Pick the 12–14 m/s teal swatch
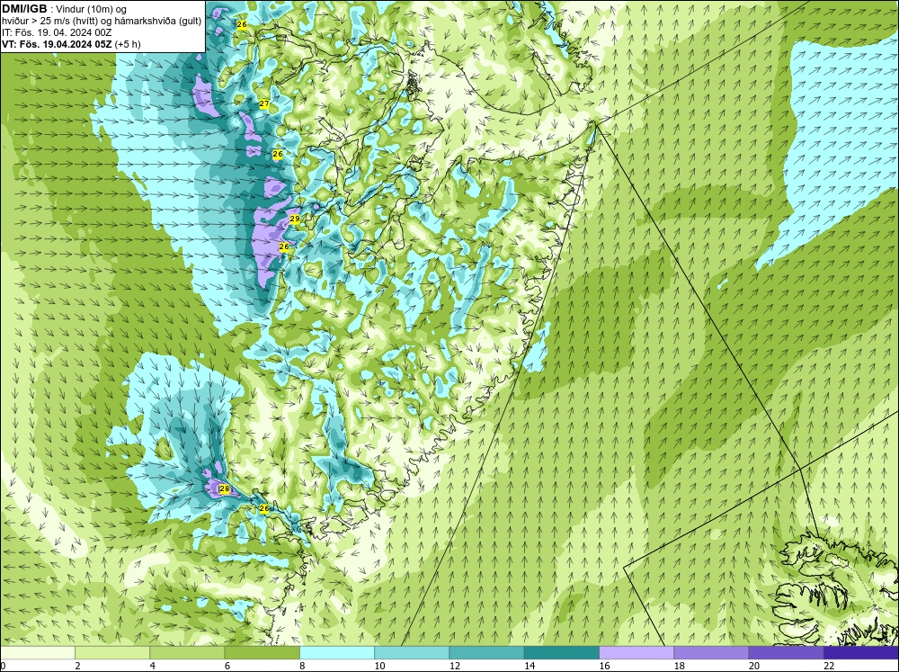 click(x=486, y=652)
